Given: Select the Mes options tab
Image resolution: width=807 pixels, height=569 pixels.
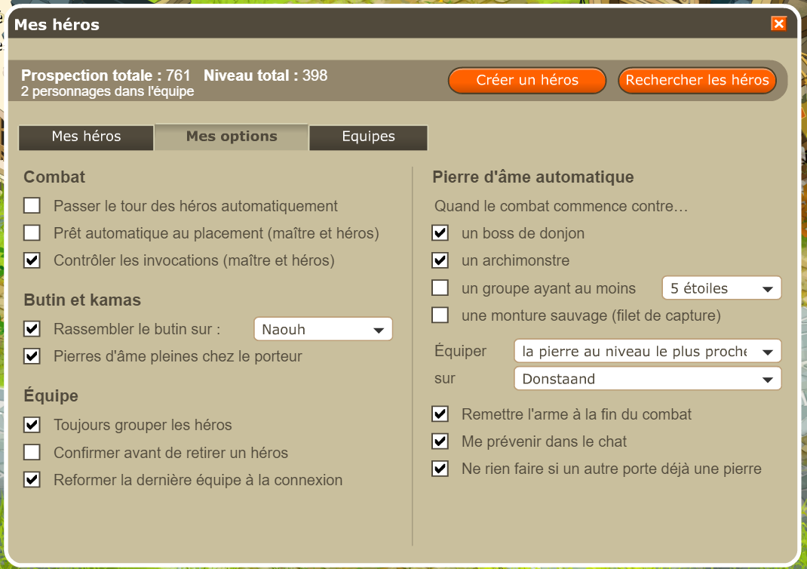Looking at the screenshot, I should tap(232, 137).
